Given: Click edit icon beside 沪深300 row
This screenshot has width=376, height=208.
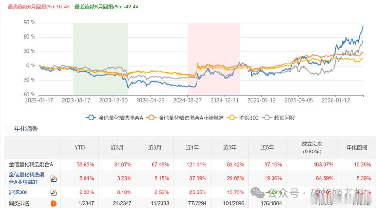Looking at the screenshot, I should click(53, 192).
